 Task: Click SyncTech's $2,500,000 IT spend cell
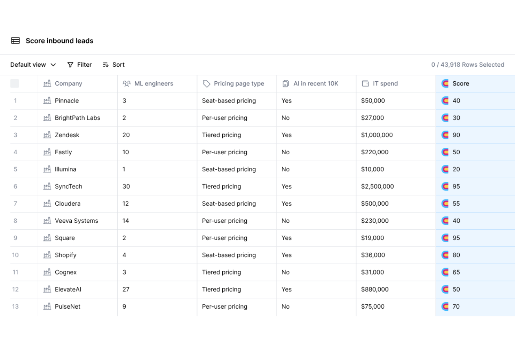[x=396, y=186]
